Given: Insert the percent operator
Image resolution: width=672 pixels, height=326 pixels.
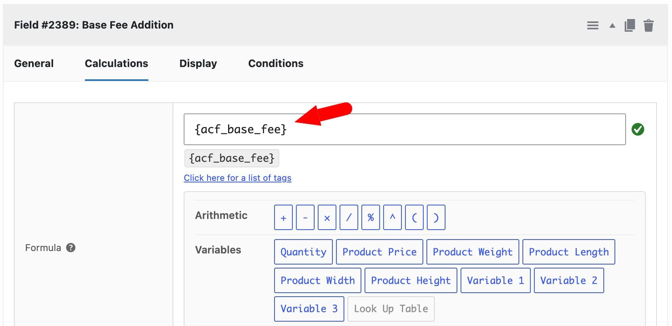Looking at the screenshot, I should click(x=371, y=217).
